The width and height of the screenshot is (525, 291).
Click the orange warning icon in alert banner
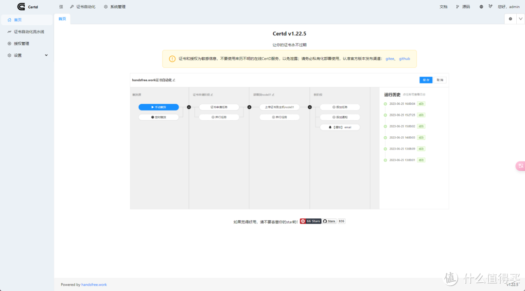pos(172,59)
